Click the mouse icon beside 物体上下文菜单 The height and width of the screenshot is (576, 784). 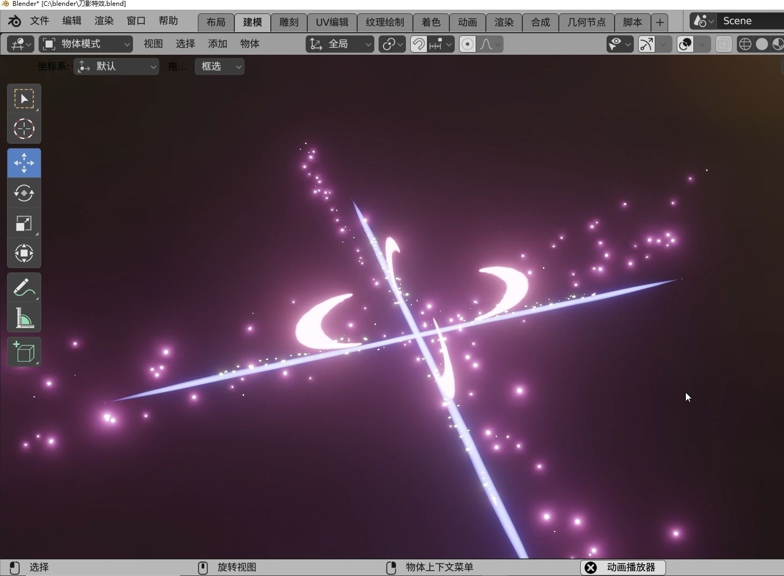(391, 567)
